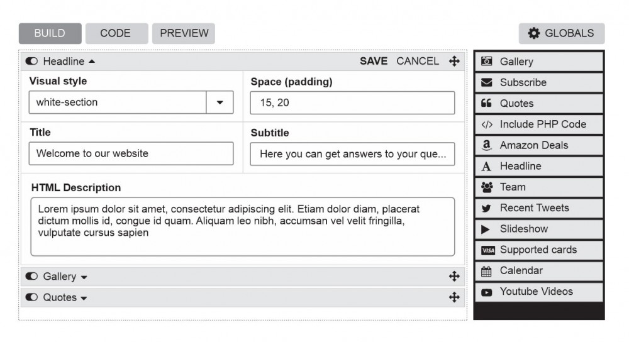Click the Subscribe envelope icon
The height and width of the screenshot is (342, 629).
(486, 82)
